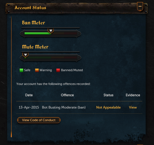View evidence for Bot Busting offence

[x=133, y=107]
